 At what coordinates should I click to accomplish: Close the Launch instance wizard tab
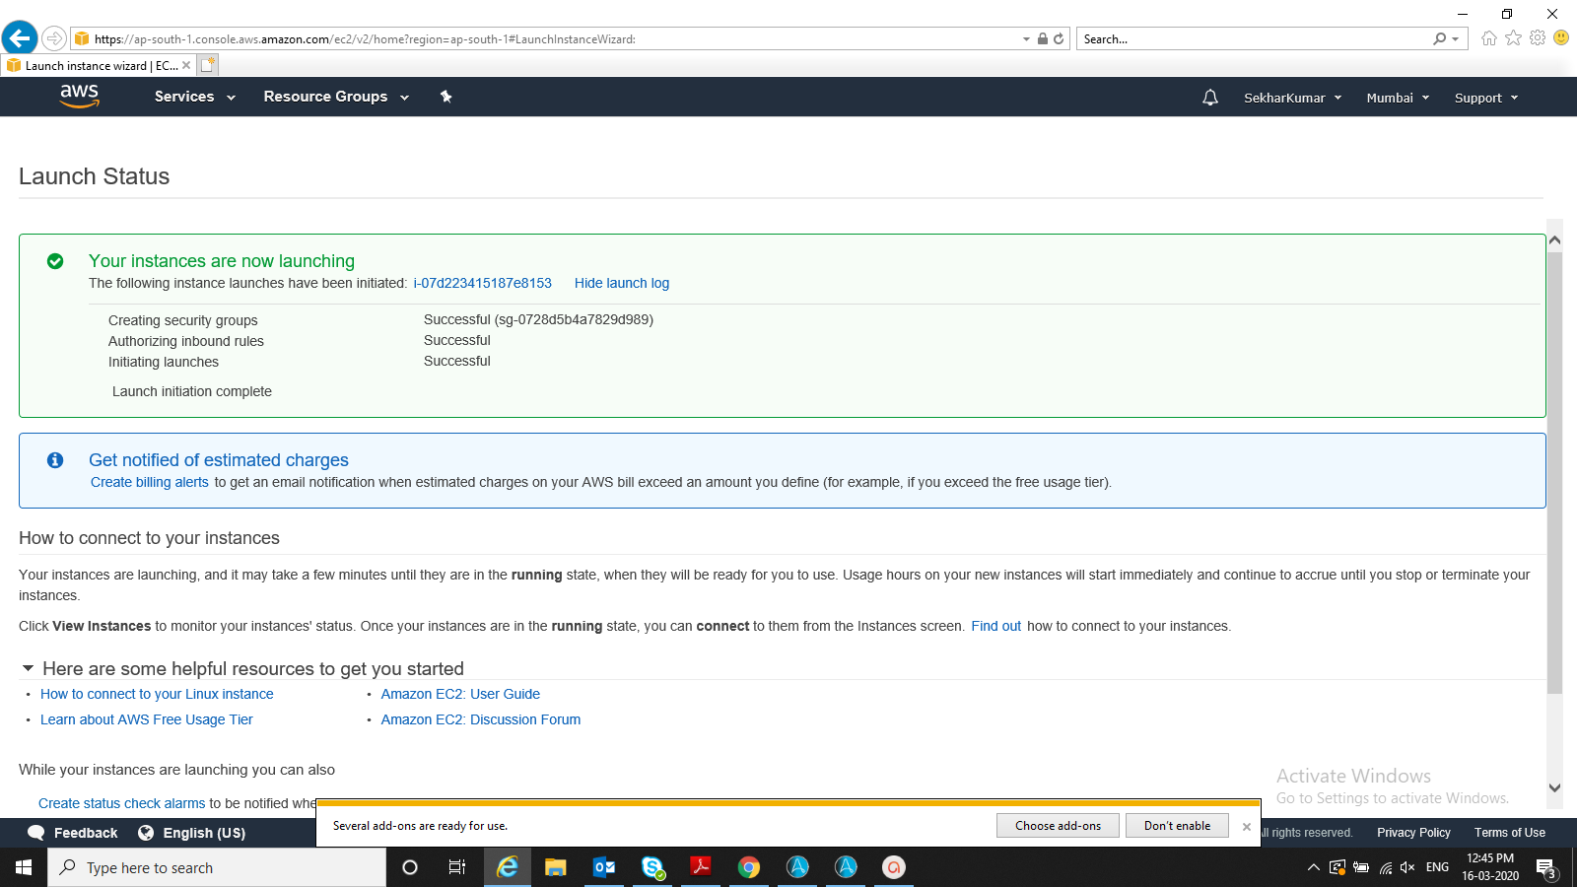point(186,65)
